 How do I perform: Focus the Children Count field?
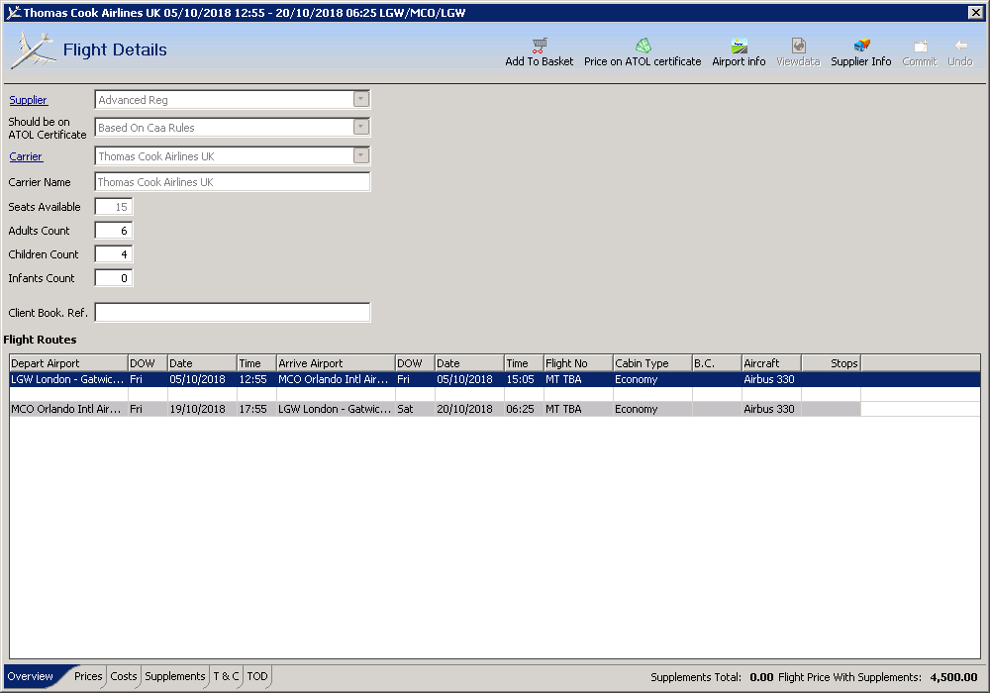(114, 254)
